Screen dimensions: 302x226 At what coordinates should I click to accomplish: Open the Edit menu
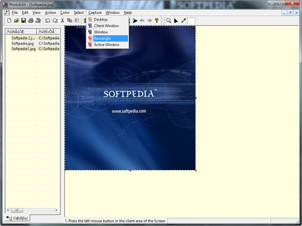pos(25,13)
